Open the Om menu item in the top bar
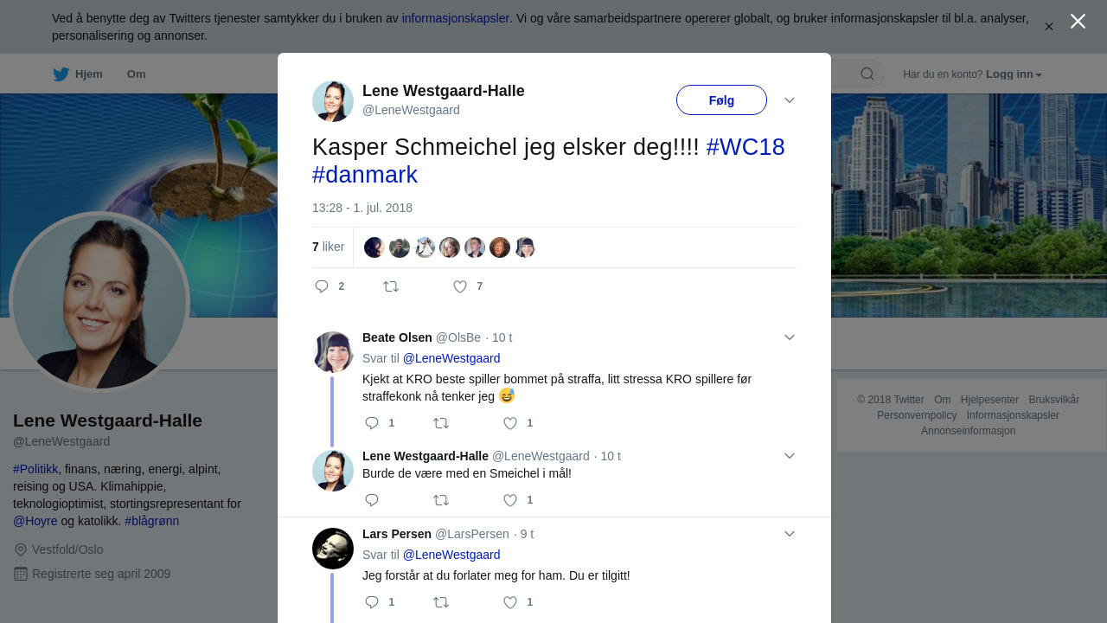Screen dimensions: 1107x623 point(137,74)
